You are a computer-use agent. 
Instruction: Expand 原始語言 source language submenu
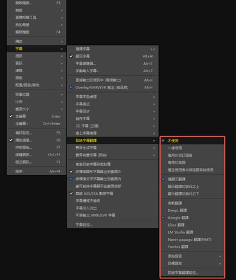pos(192,256)
